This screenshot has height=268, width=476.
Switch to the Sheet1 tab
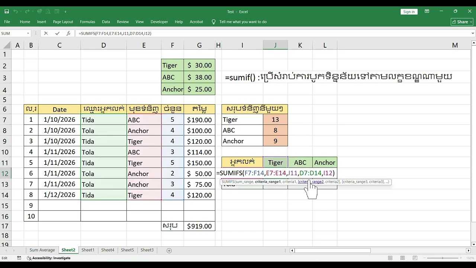click(x=88, y=250)
